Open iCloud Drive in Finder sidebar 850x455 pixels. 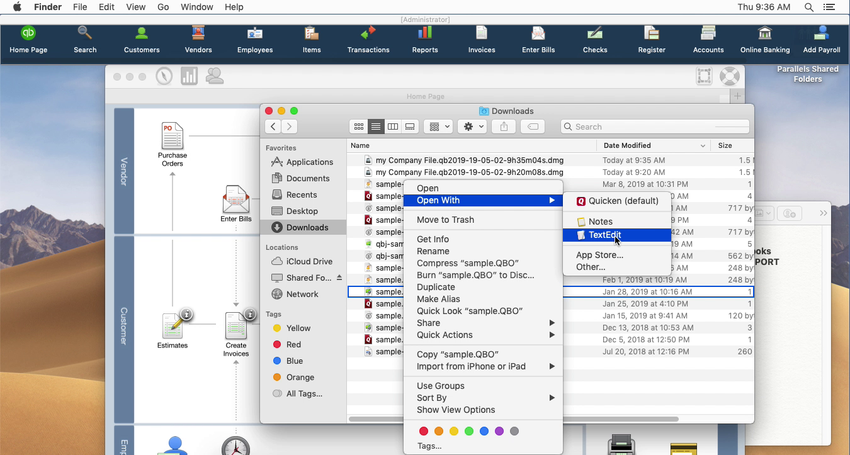point(303,261)
